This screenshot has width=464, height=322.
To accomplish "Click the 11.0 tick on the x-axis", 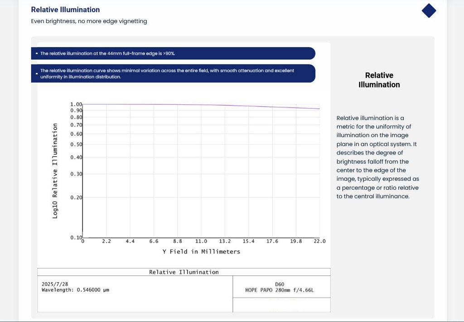I will tap(201, 241).
